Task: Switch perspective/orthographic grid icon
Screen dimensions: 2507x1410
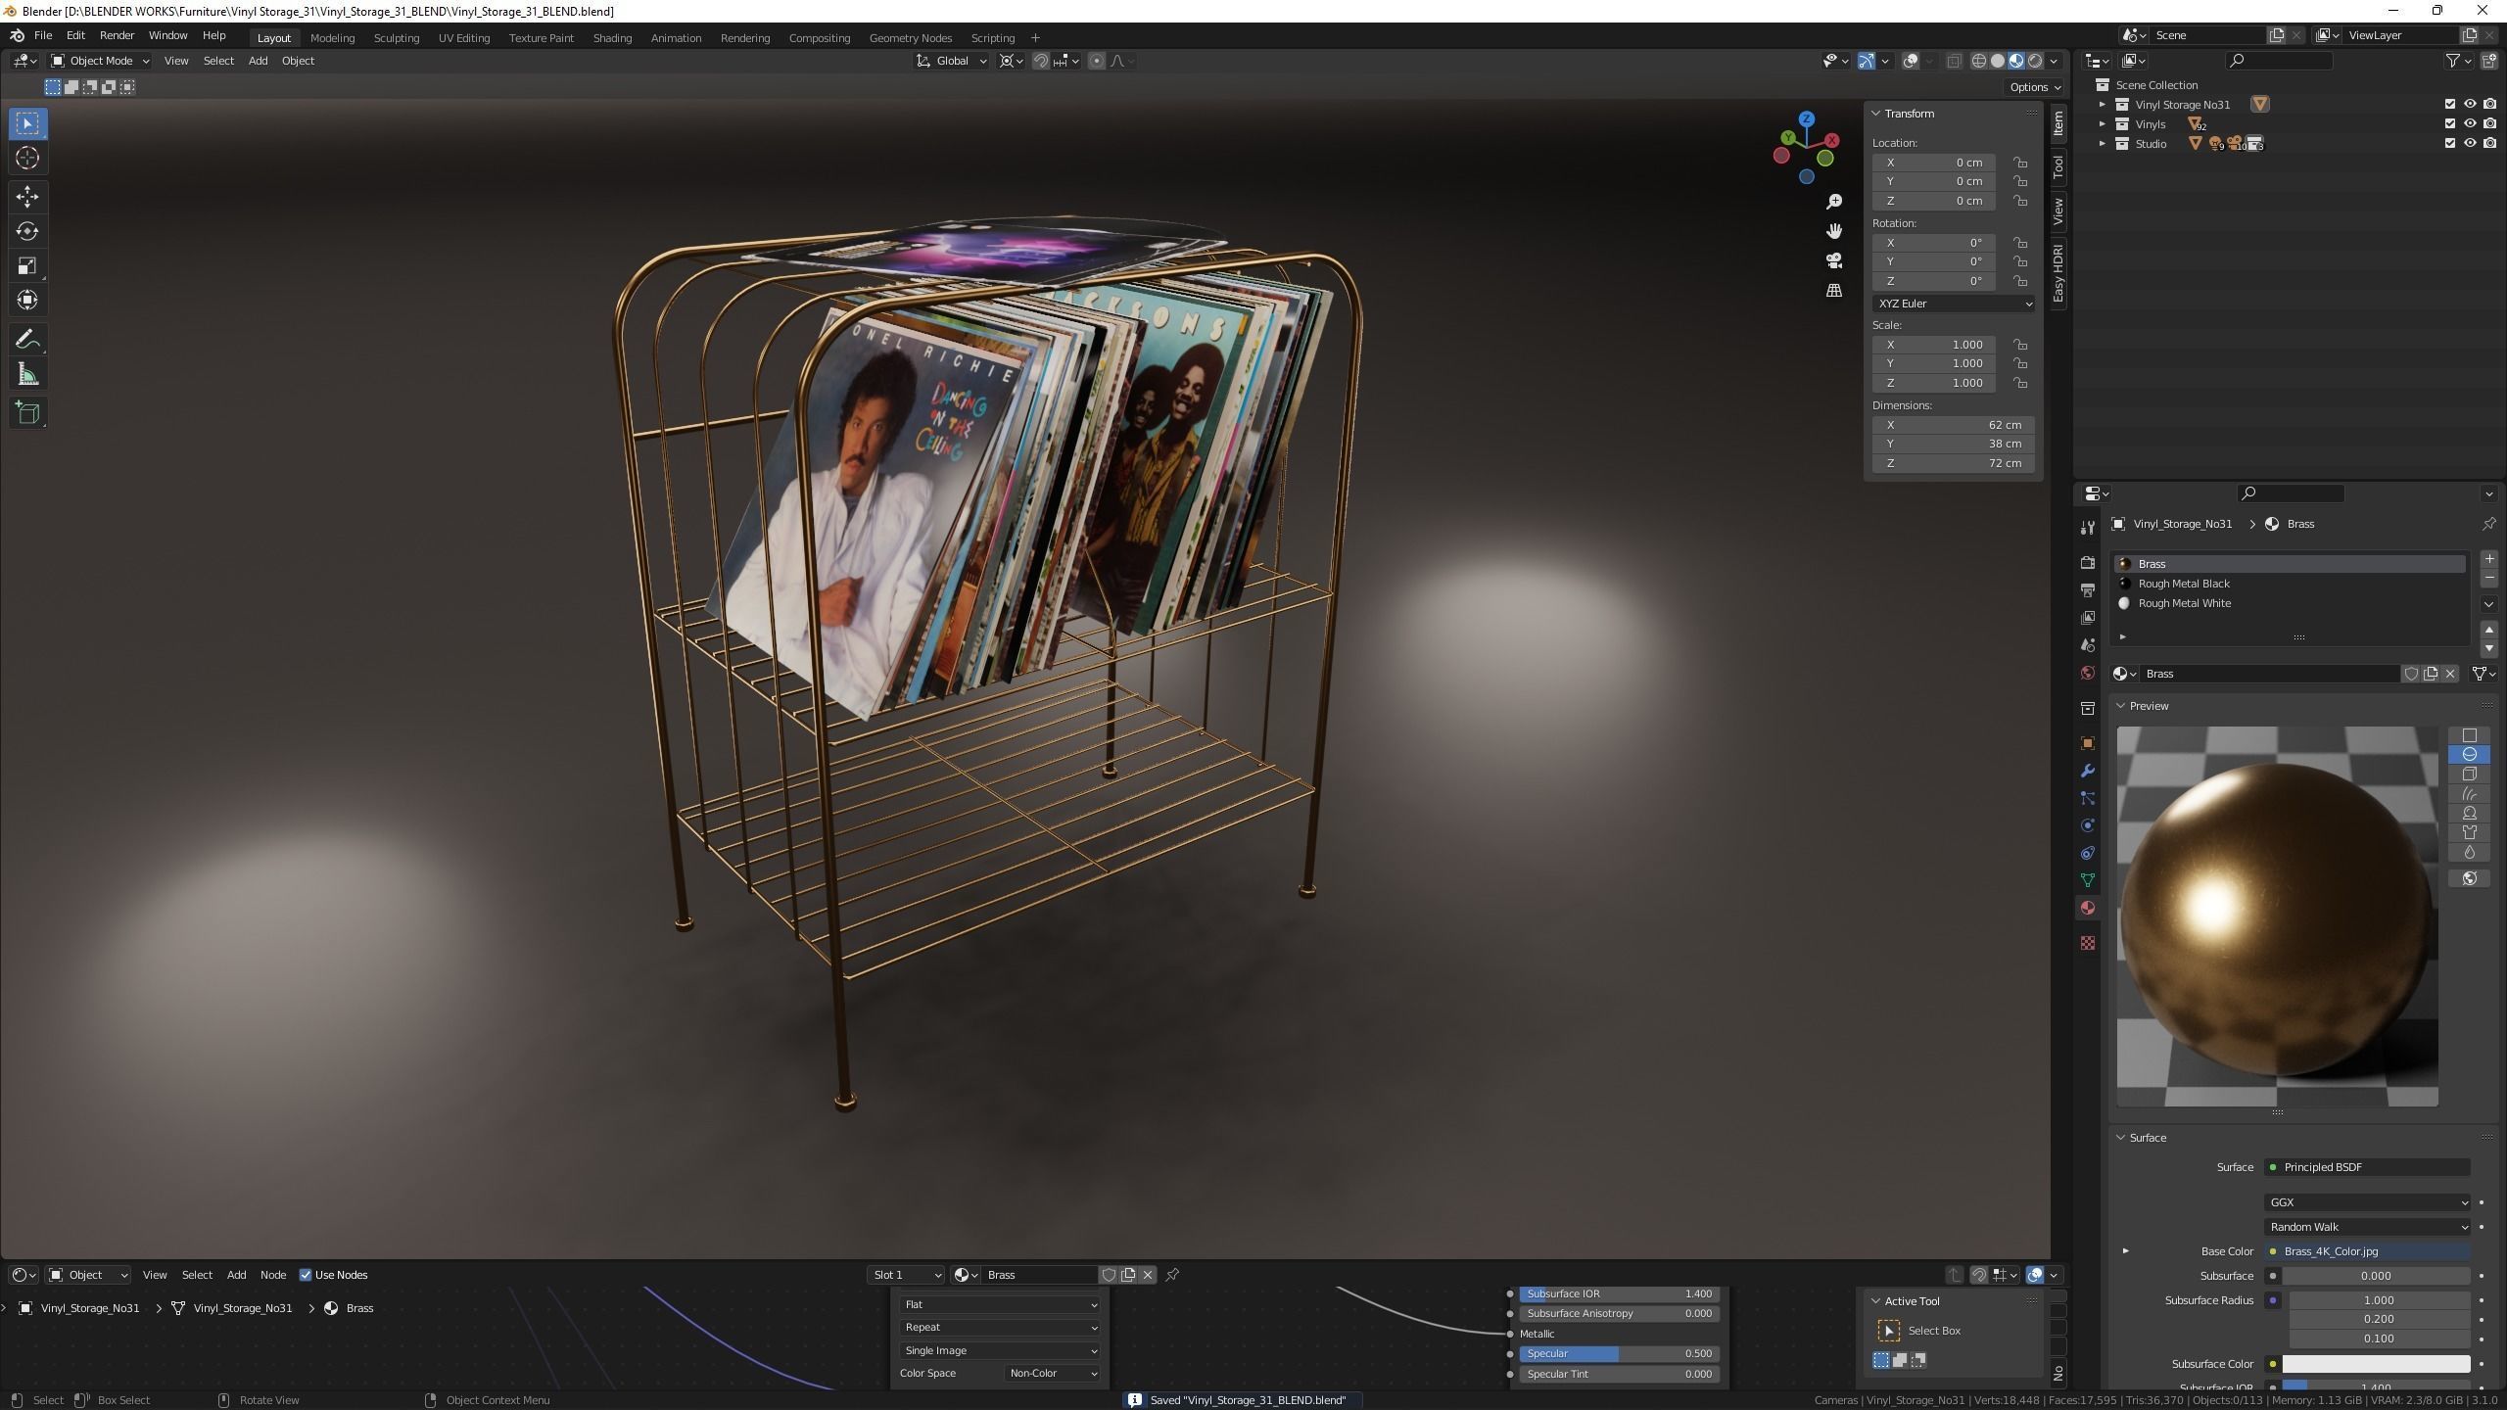Action: [x=1834, y=291]
